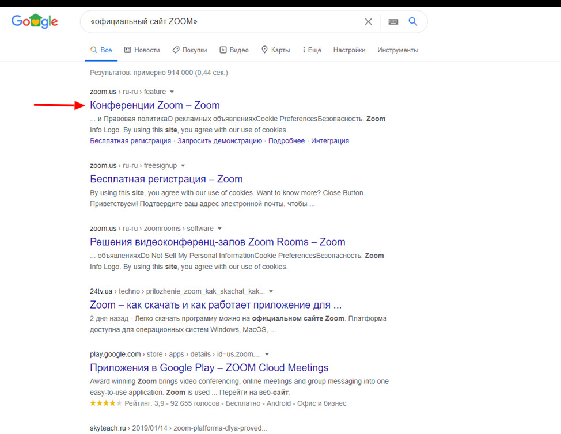Viewport: 561px width, 434px height.
Task: Clear the search query with the X icon
Action: click(x=368, y=22)
